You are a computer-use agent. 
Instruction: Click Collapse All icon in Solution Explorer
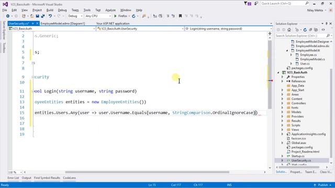310,30
